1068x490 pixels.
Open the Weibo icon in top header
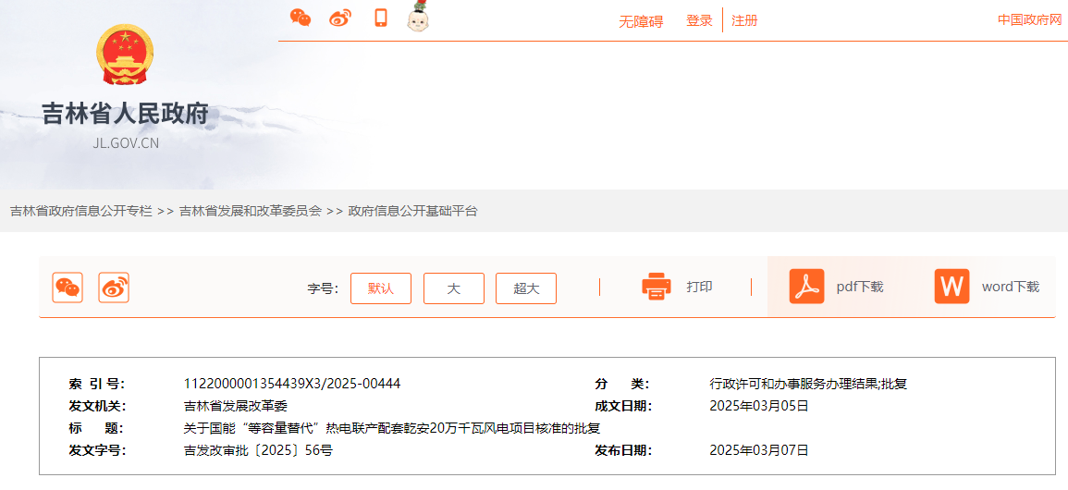pyautogui.click(x=340, y=18)
